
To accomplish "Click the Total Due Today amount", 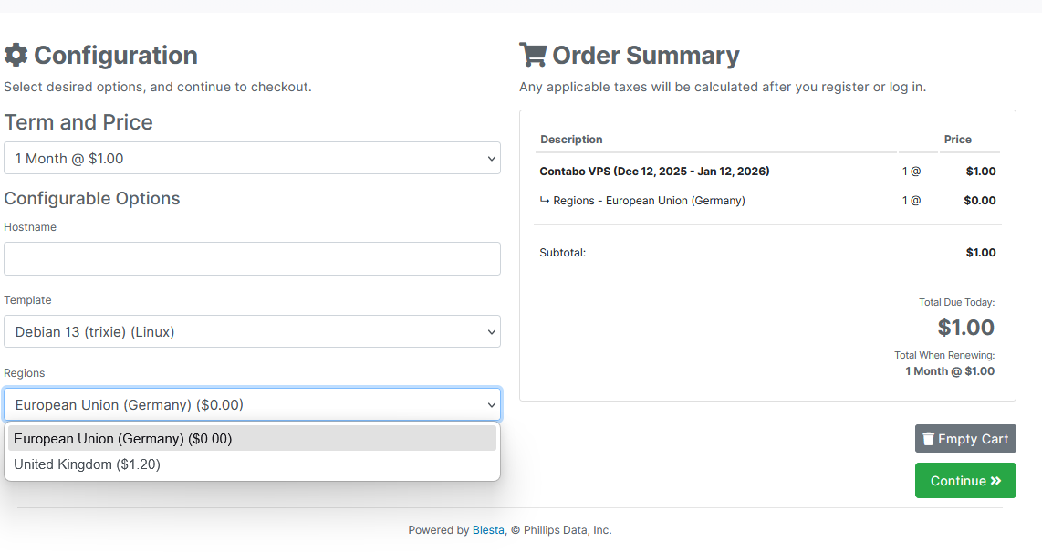I will [x=965, y=327].
